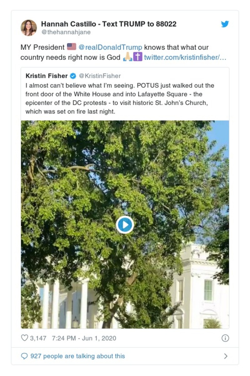250x376 pixels.
Task: Click the speech bubble conversation icon
Action: (24, 356)
